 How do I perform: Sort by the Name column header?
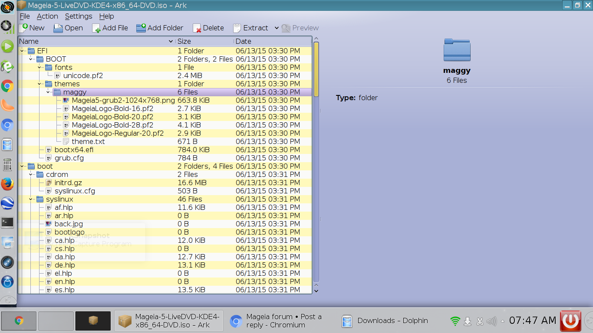click(96, 41)
